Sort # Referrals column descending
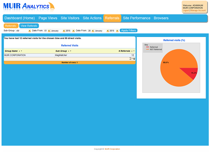Image resolution: width=210 pixels, height=154 pixels. click(x=134, y=51)
